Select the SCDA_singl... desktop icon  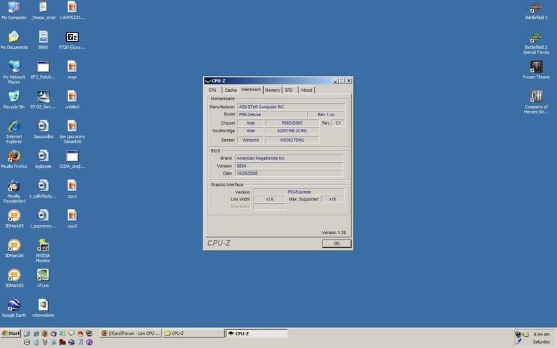(x=72, y=159)
